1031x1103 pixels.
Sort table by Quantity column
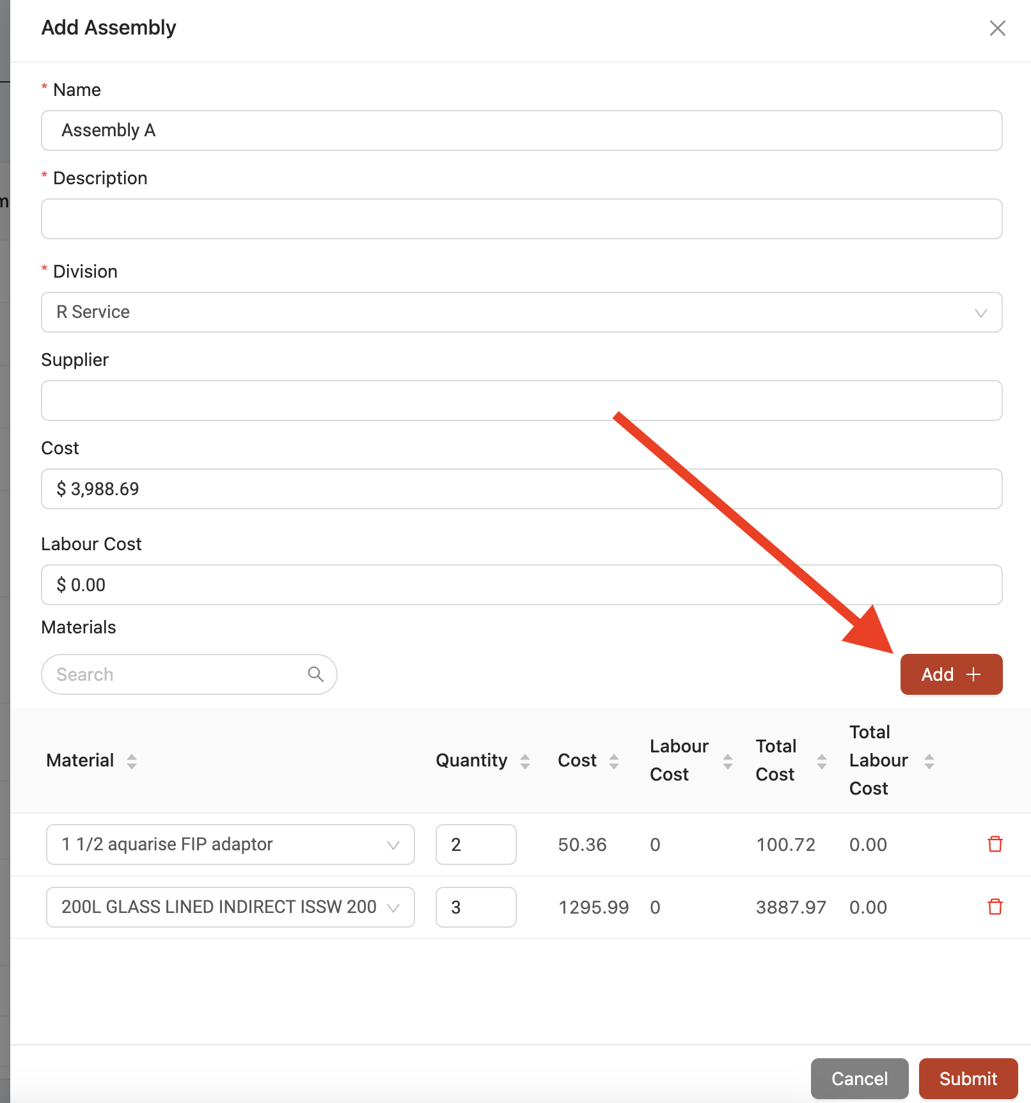click(x=525, y=761)
